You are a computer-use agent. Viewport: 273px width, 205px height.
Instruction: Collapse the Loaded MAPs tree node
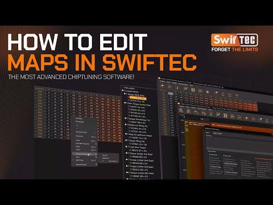pos(123,91)
